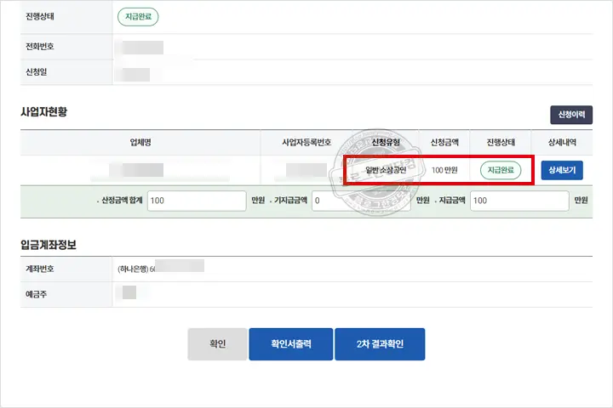
Task: Focus the 기지급금액 input field
Action: [x=361, y=201]
